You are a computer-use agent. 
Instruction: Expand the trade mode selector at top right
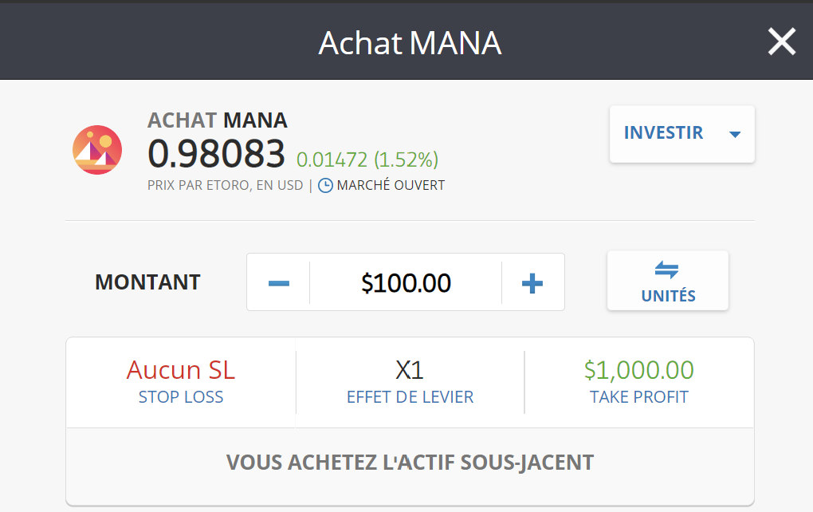(681, 133)
